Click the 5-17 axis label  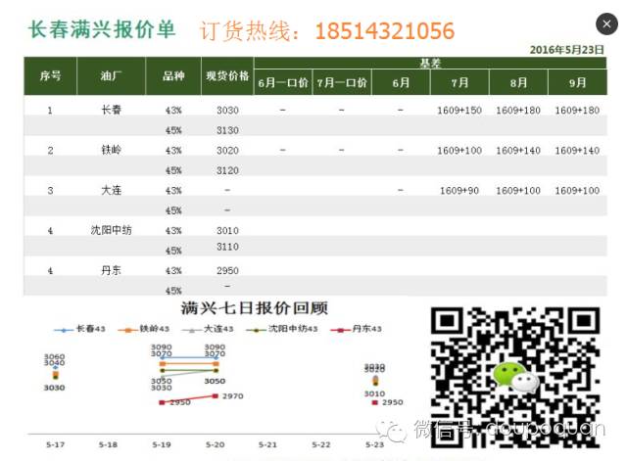55,444
